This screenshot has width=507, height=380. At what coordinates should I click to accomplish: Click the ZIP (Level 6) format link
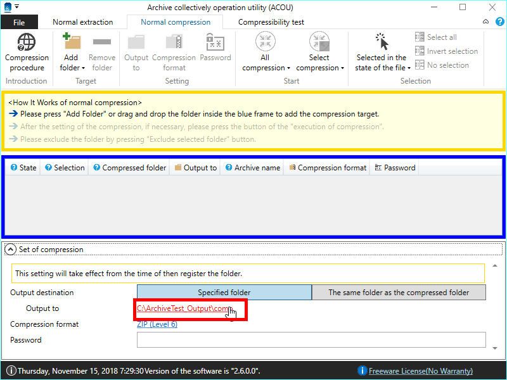point(157,324)
